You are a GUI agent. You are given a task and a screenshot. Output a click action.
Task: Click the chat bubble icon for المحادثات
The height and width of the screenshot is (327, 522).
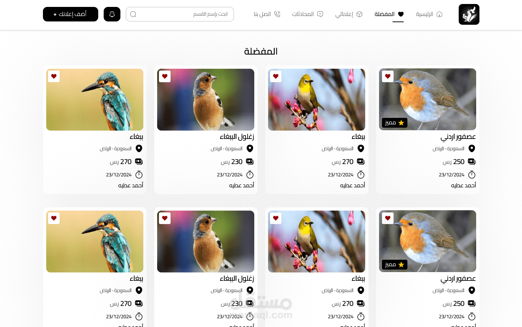point(320,14)
